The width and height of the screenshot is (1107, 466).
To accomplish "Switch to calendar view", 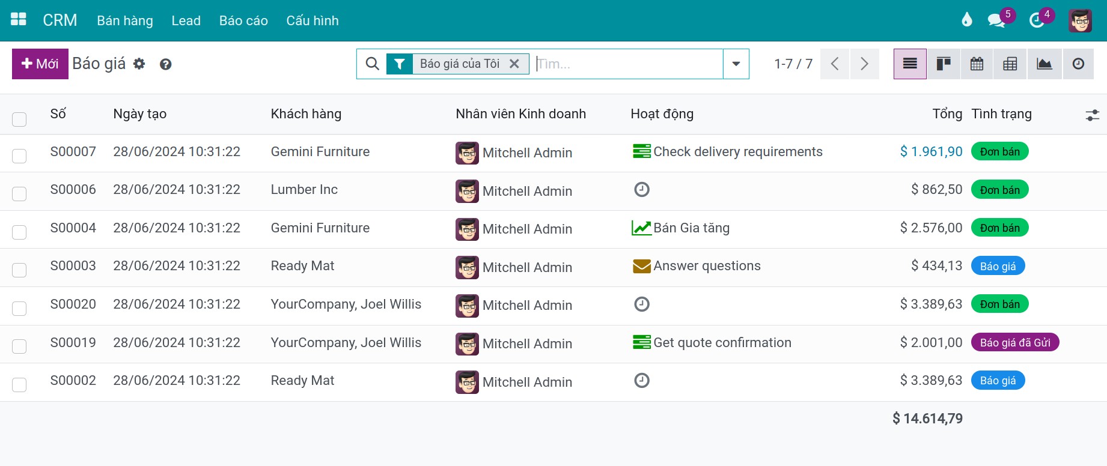I will point(977,64).
